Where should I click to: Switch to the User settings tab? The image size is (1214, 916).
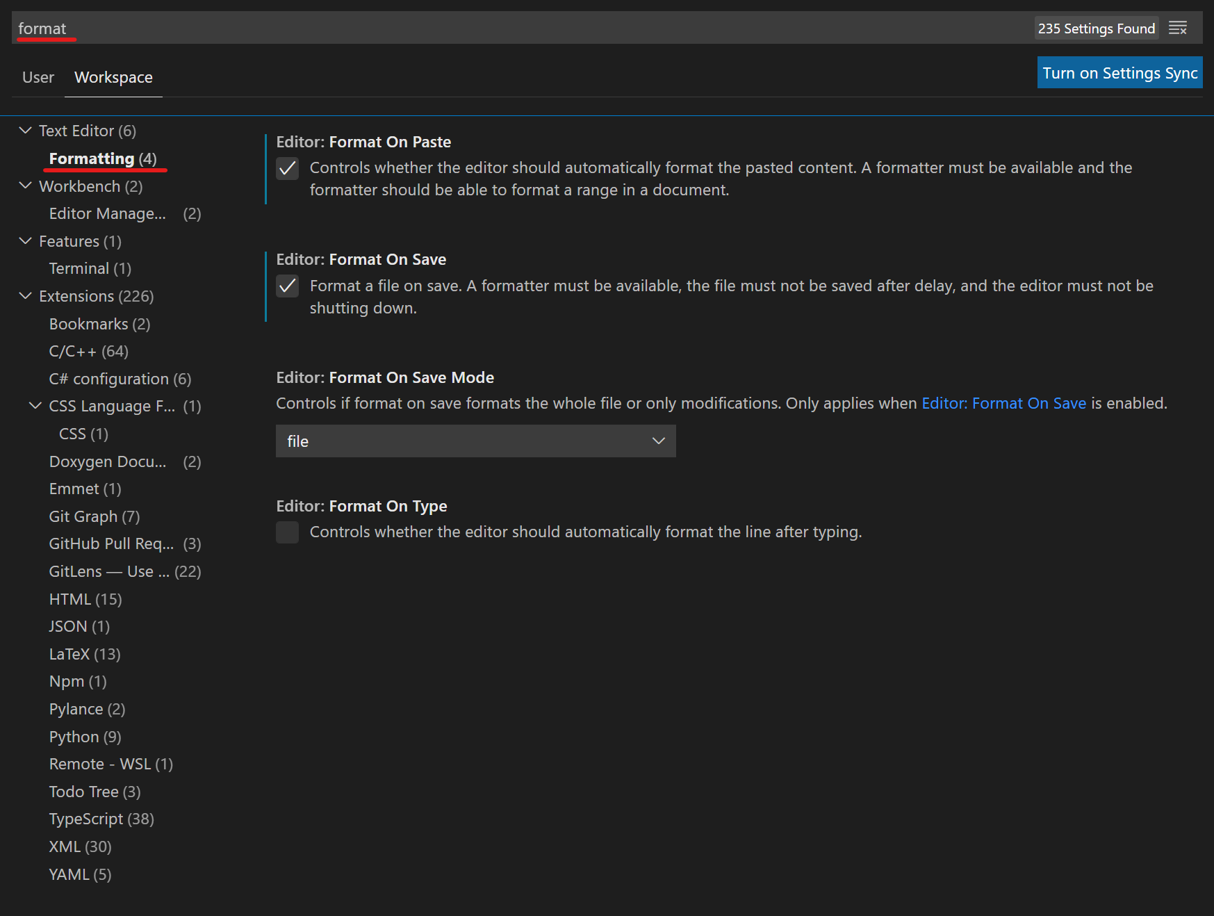coord(38,77)
